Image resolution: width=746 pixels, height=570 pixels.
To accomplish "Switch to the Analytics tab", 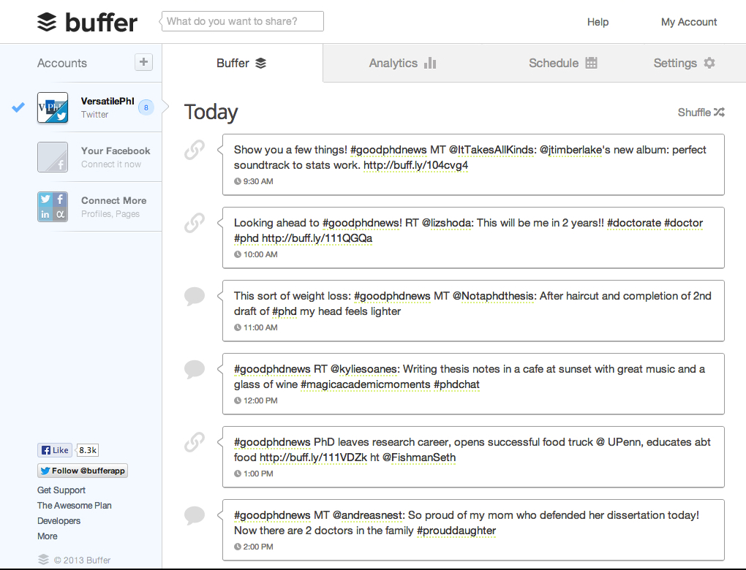I will point(402,63).
